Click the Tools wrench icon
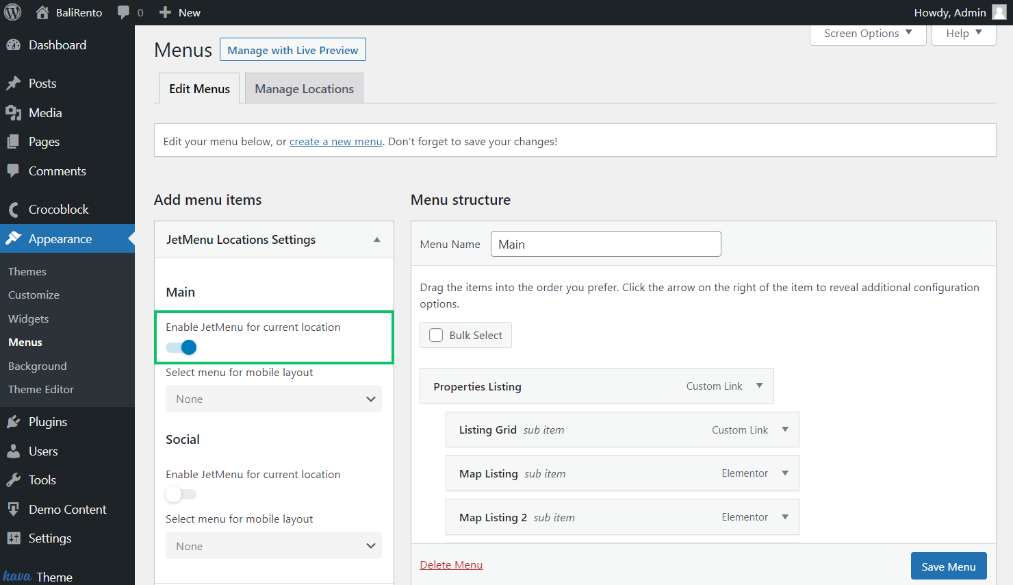 [x=14, y=480]
